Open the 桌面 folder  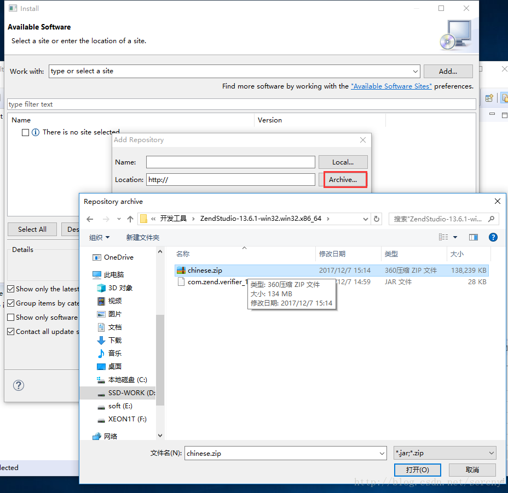pos(109,367)
